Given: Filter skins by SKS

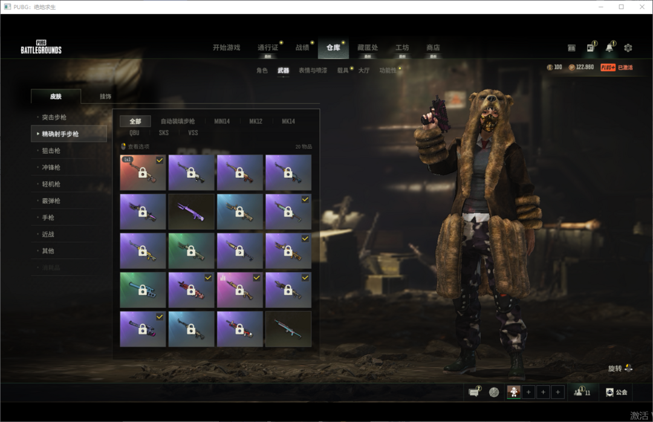Looking at the screenshot, I should point(164,133).
